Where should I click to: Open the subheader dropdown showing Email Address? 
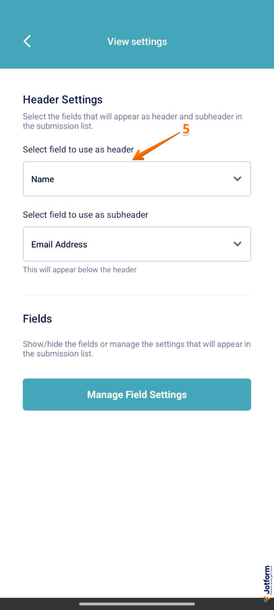click(x=137, y=244)
